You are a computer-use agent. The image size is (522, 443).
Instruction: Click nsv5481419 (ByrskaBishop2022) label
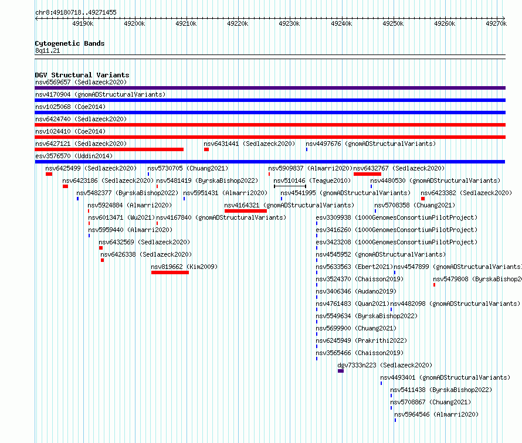(x=207, y=180)
